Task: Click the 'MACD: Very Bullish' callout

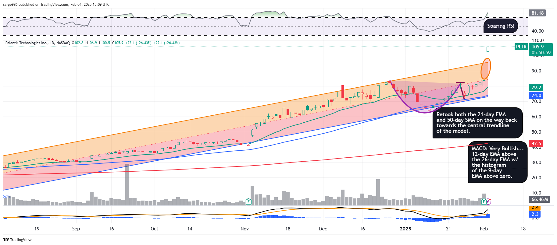Action: click(x=497, y=162)
